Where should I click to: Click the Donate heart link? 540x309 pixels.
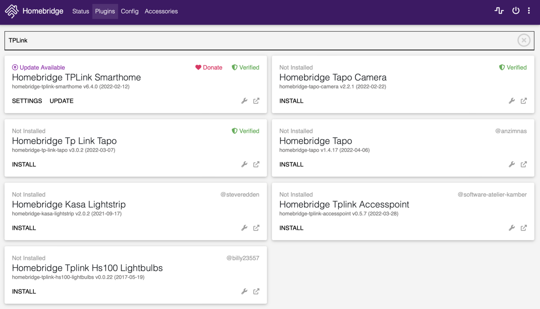pos(209,67)
